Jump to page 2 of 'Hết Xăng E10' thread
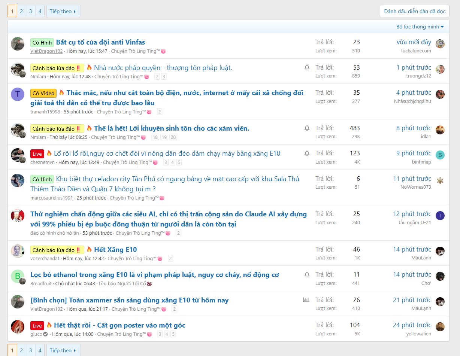Viewport: 460px width, 356px height. click(170, 259)
